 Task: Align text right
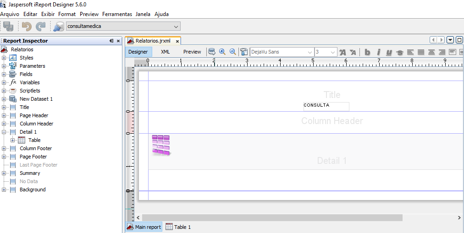pos(442,52)
